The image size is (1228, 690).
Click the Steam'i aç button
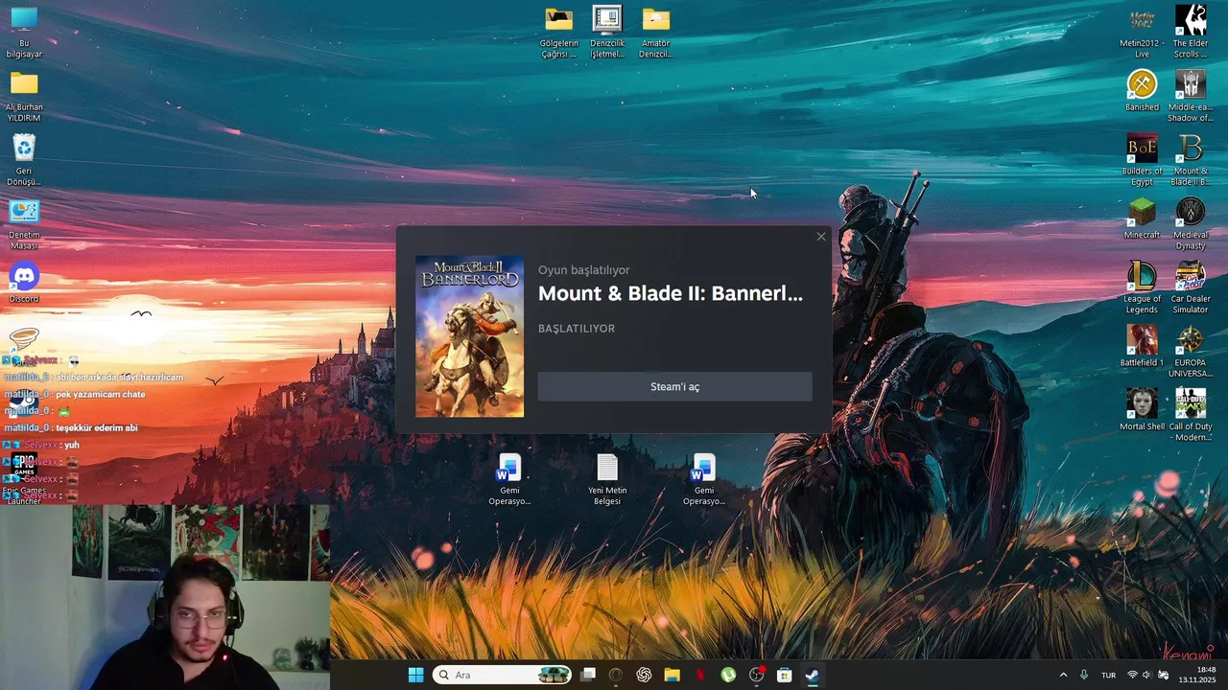(x=674, y=386)
